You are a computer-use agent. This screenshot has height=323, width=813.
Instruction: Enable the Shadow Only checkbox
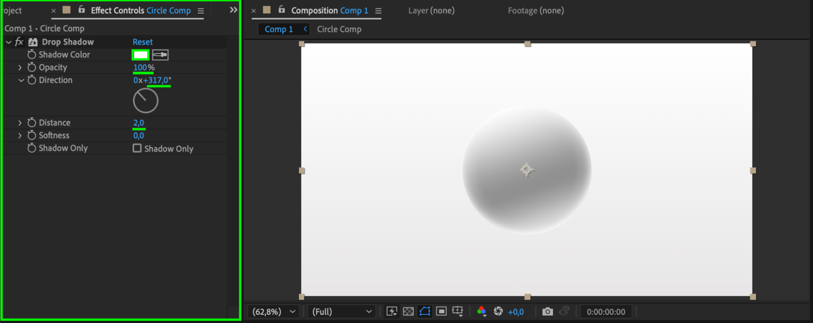(x=137, y=148)
